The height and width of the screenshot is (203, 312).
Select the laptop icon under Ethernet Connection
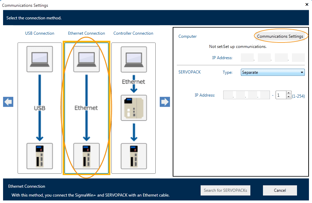point(87,59)
